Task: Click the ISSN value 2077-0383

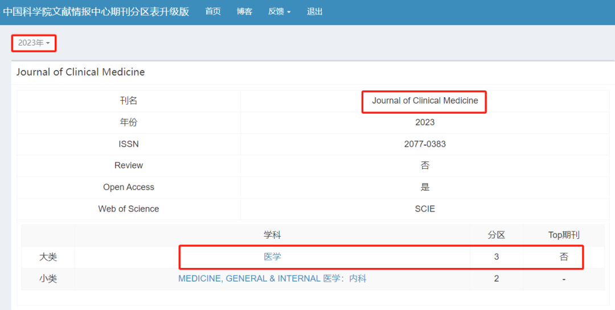Action: click(425, 144)
